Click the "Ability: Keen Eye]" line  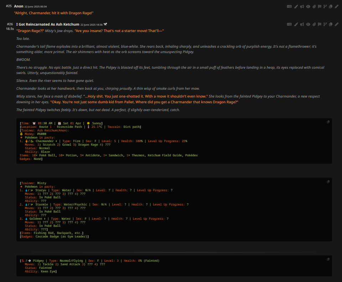coord(41,272)
